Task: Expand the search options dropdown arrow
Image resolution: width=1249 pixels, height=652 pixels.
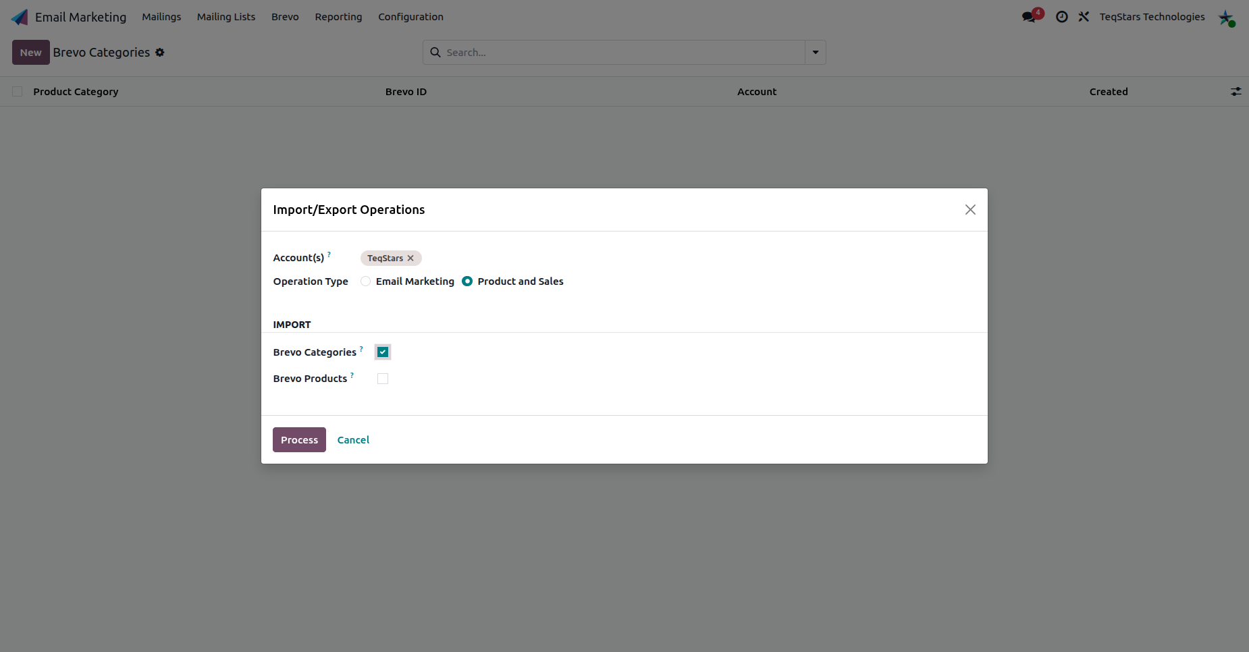Action: pyautogui.click(x=816, y=52)
